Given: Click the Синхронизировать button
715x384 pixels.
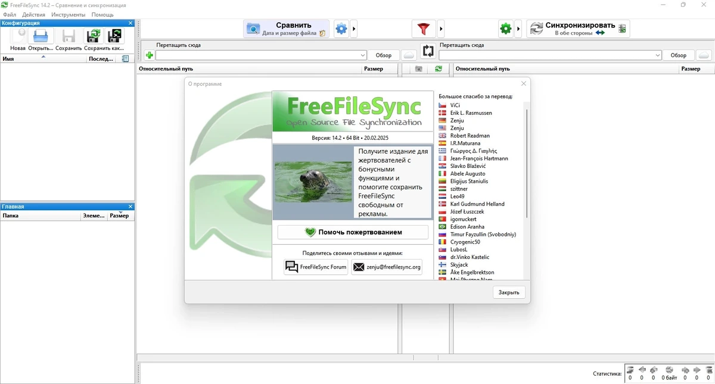Looking at the screenshot, I should pos(578,29).
